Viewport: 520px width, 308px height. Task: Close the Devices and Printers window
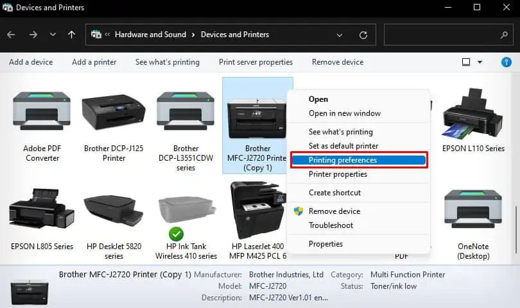[x=506, y=7]
